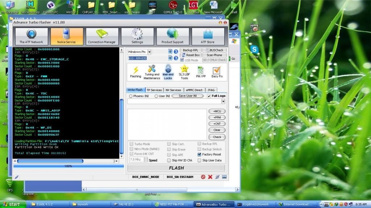Toggle the Skip Erase checkbox
Screen dimensions: 371x208
tap(169, 149)
